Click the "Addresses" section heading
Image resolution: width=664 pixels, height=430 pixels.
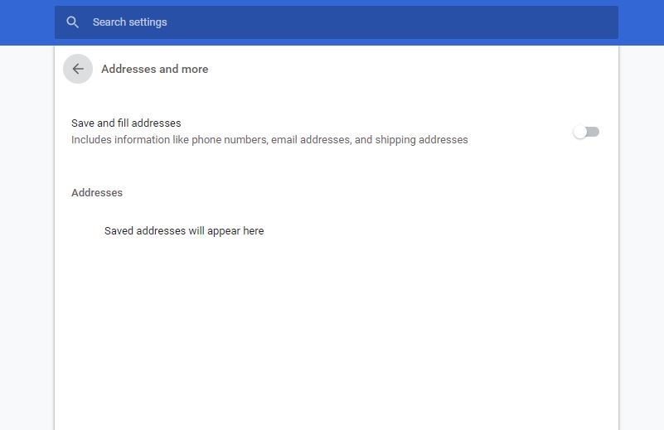[x=97, y=193]
